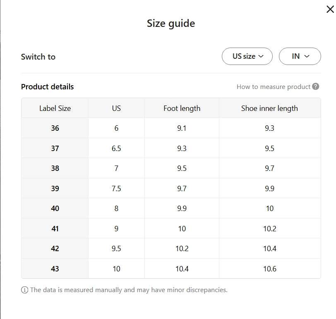Click the Foot length column header

pyautogui.click(x=182, y=108)
